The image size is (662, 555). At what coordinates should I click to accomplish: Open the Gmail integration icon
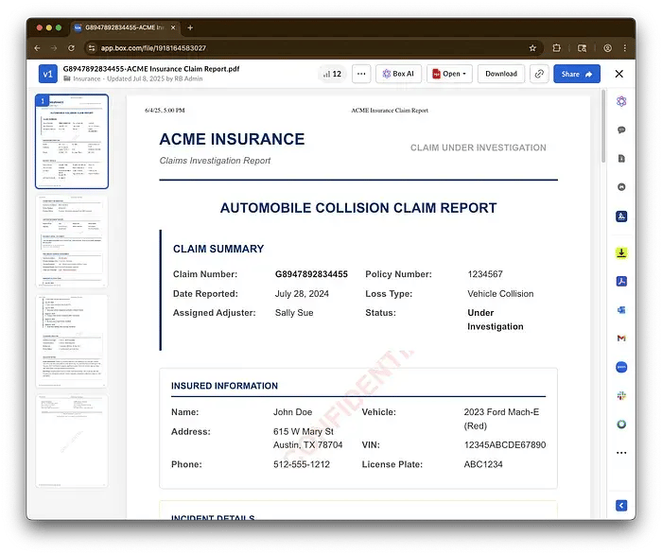pos(621,338)
